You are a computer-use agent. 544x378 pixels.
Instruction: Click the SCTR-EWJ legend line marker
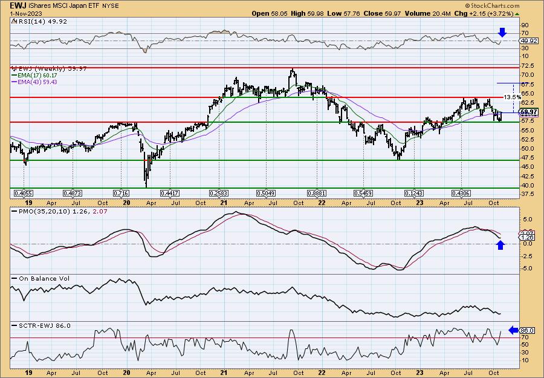[14, 325]
